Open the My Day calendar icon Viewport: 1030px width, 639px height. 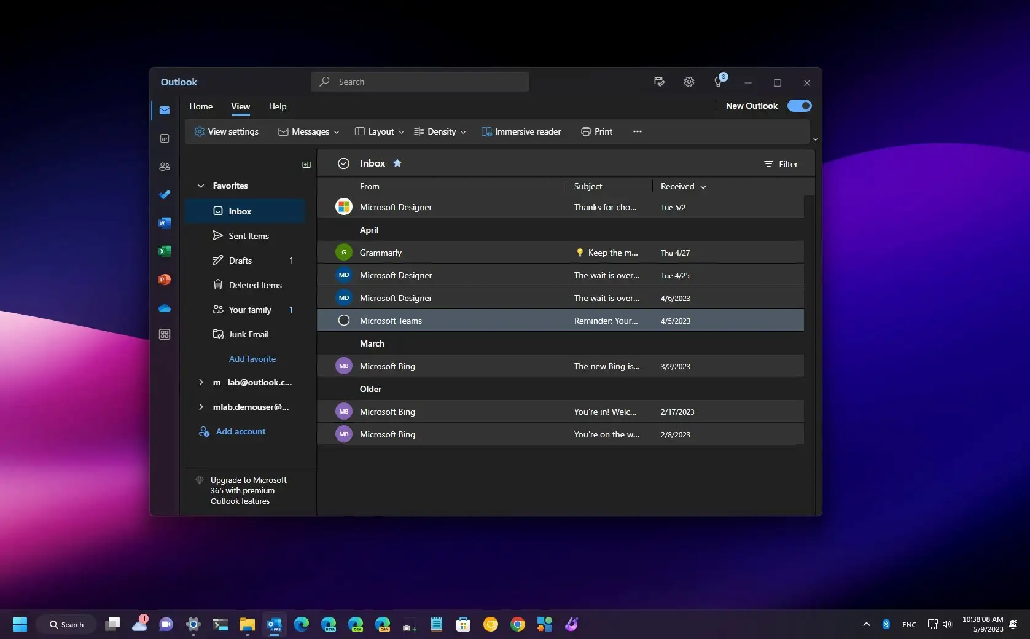658,81
